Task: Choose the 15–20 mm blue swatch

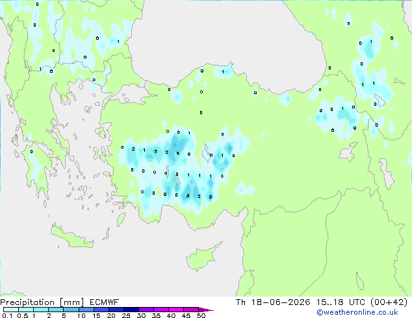Action: coord(101,310)
